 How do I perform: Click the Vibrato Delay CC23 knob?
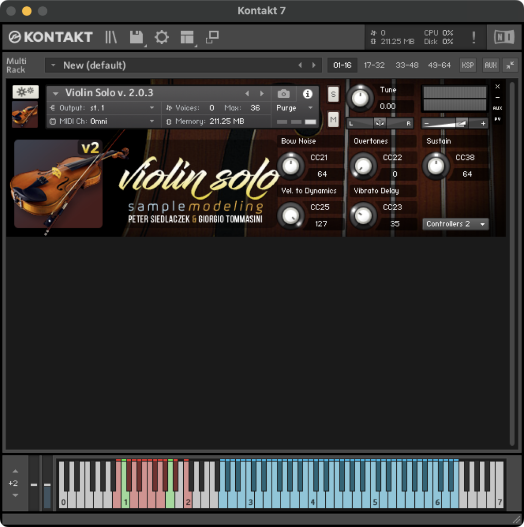363,216
